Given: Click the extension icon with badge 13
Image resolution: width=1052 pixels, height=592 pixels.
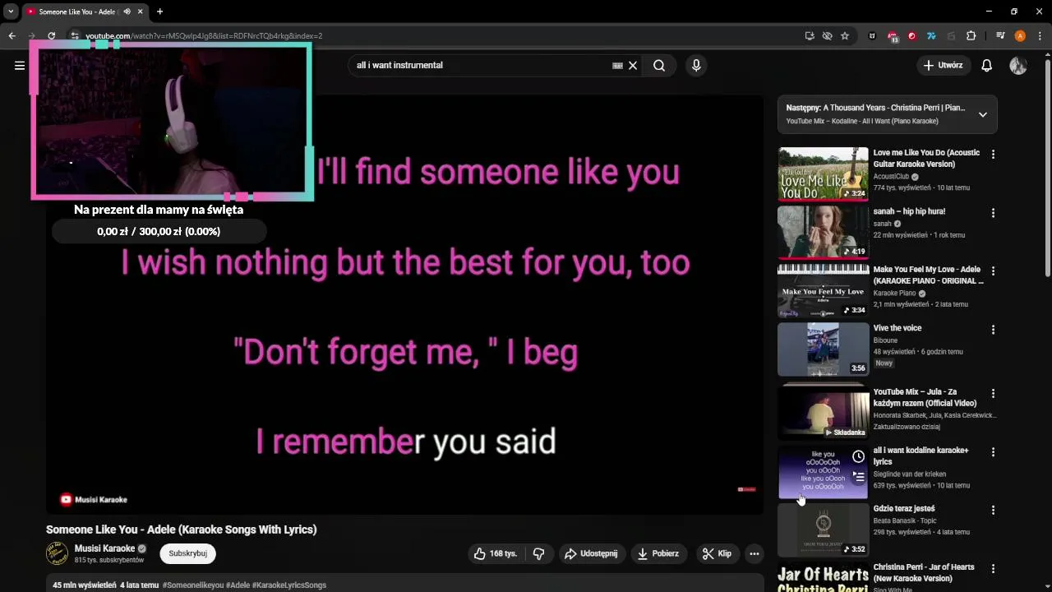Looking at the screenshot, I should coord(893,36).
